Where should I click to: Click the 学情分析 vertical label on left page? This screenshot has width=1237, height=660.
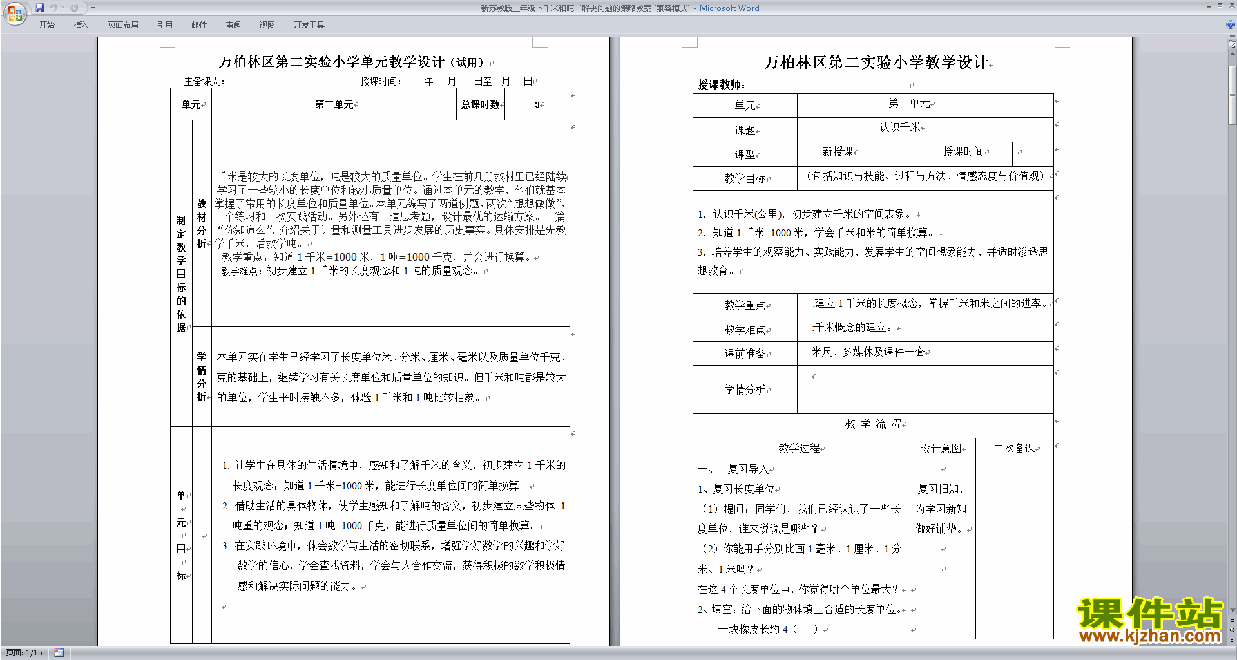click(202, 377)
